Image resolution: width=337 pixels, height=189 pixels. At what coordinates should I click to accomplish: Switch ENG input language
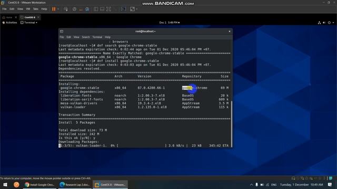(x=274, y=184)
